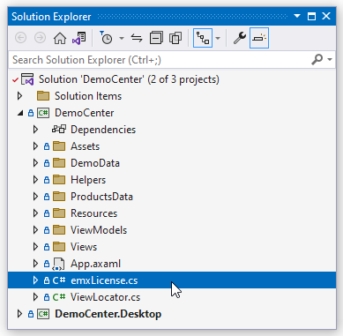Click the Helpers folder icon
This screenshot has height=336, width=343.
[x=59, y=180]
